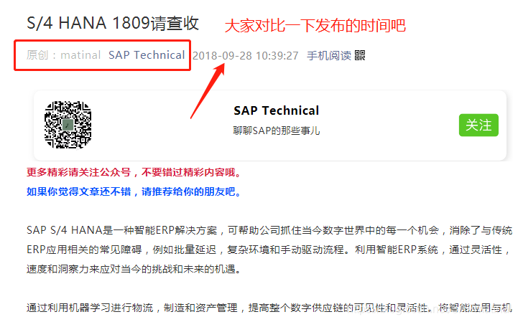Click the publish date 2018-09-28 10:39:27
Image resolution: width=518 pixels, height=322 pixels.
[x=245, y=55]
